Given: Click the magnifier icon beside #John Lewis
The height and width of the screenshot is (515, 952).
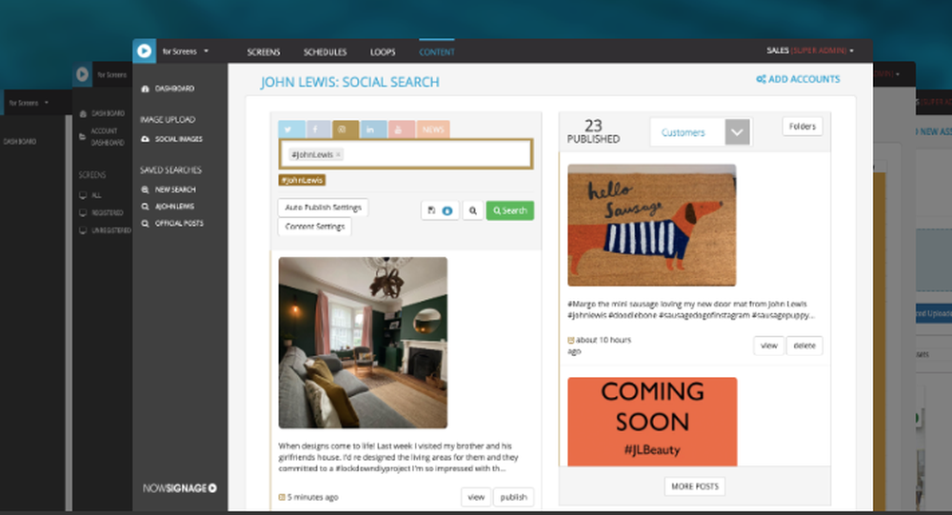Looking at the screenshot, I should (x=145, y=207).
